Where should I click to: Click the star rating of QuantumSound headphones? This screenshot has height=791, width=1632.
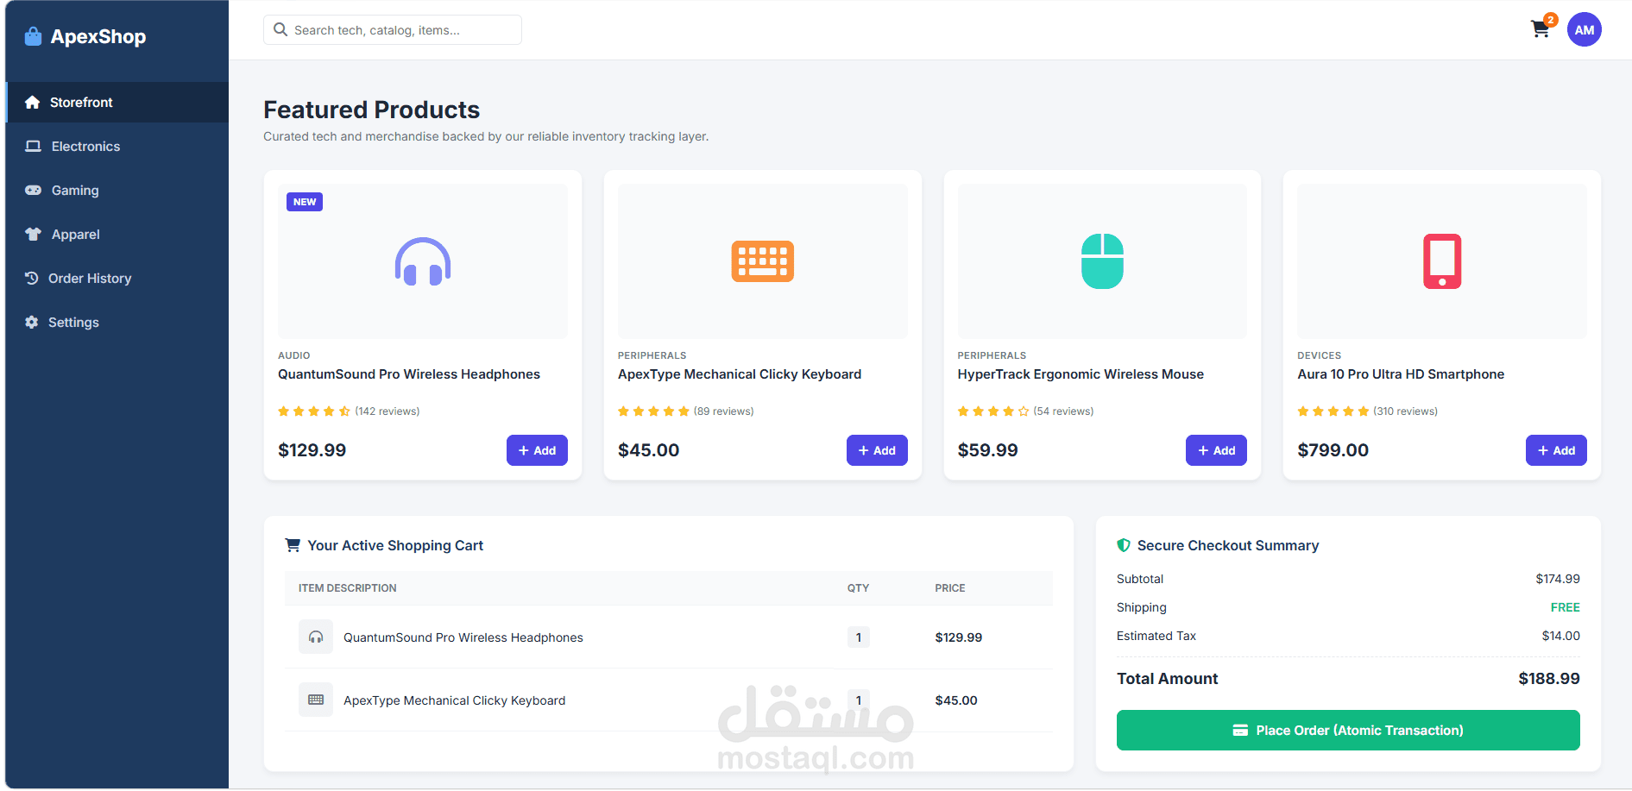click(314, 411)
